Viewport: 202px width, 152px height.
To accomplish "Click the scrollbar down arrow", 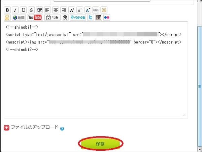I will pos(199,149).
